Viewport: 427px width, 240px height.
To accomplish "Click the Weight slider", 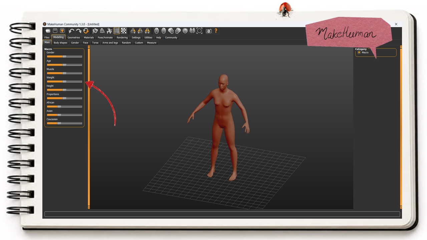I will pos(64,82).
